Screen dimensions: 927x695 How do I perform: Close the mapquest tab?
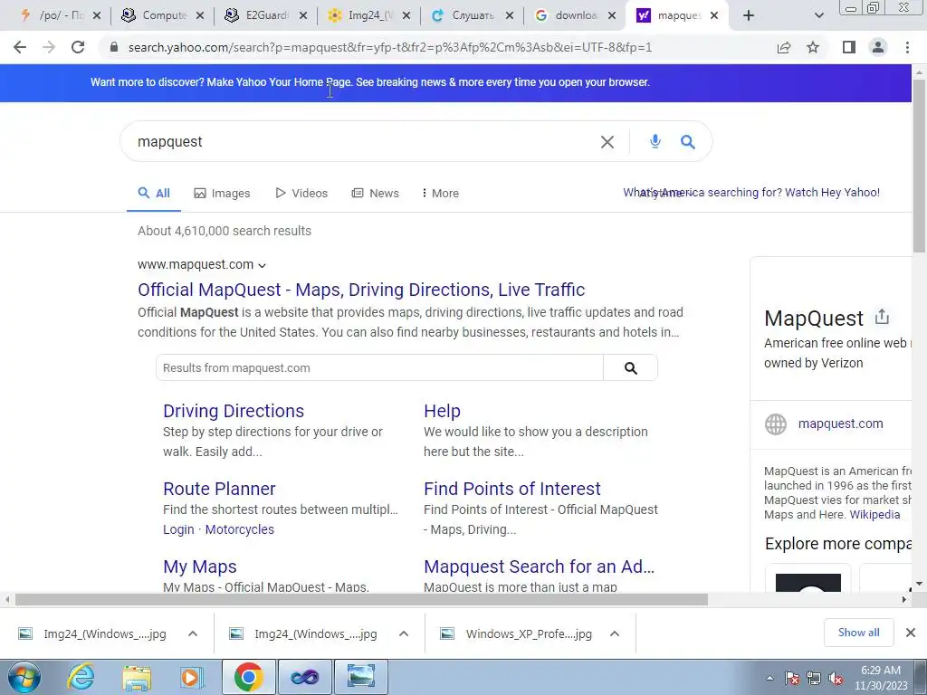(x=714, y=15)
